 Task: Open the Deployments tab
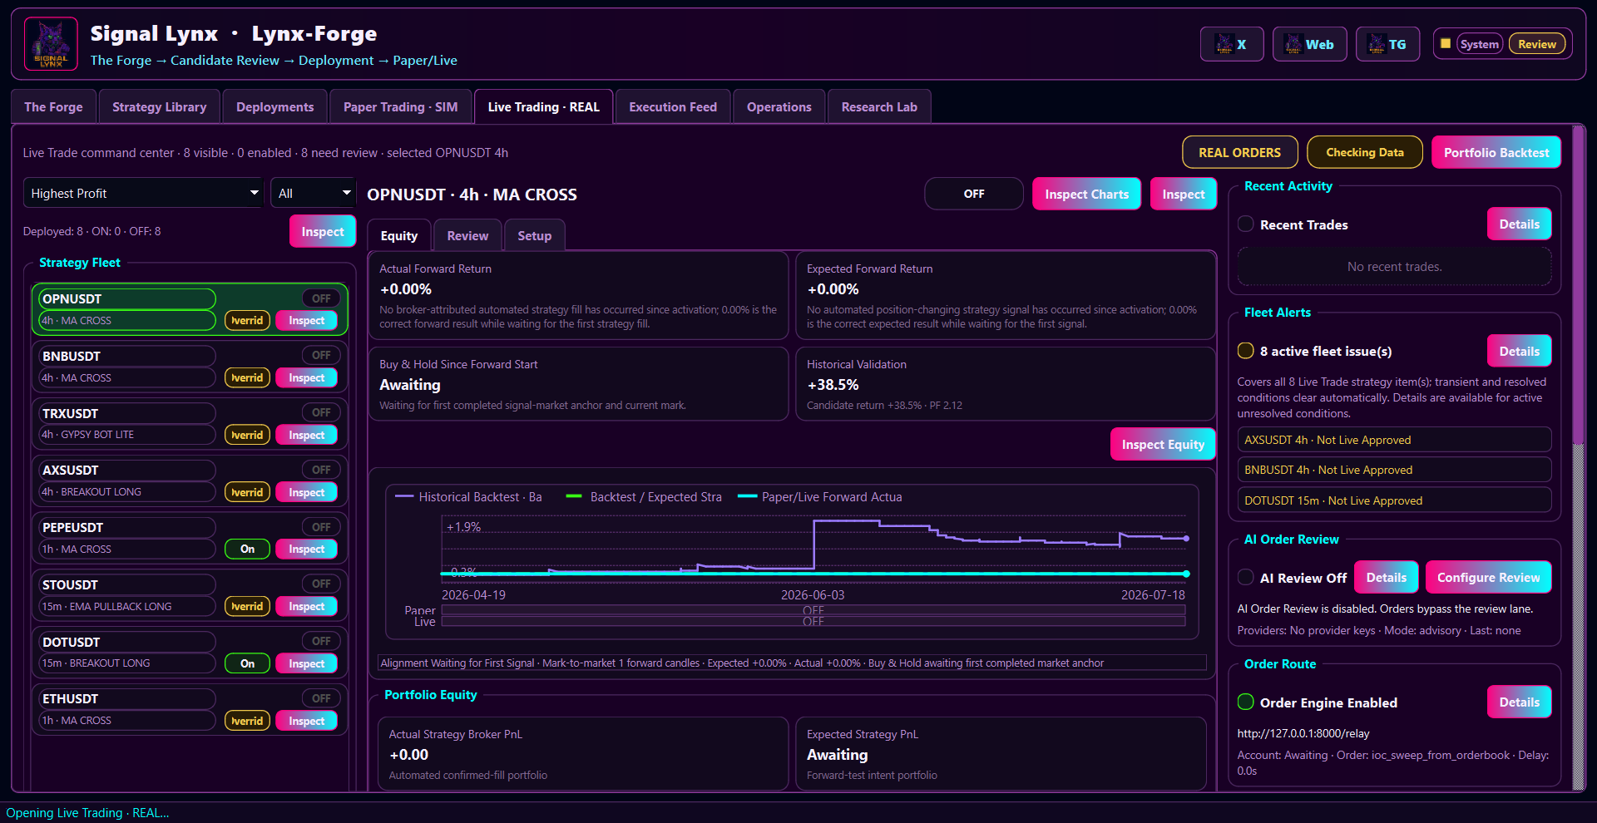[274, 106]
